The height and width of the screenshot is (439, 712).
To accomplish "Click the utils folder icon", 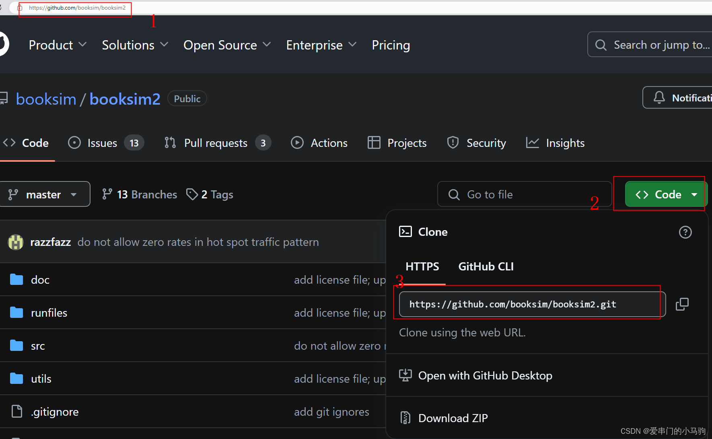I will 16,379.
